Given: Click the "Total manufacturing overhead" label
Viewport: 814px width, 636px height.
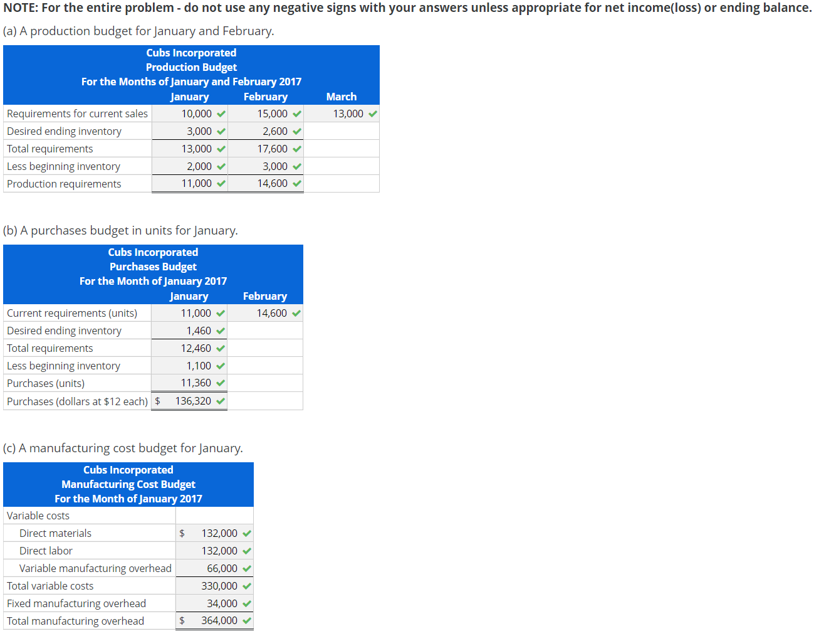Looking at the screenshot, I should coord(75,621).
